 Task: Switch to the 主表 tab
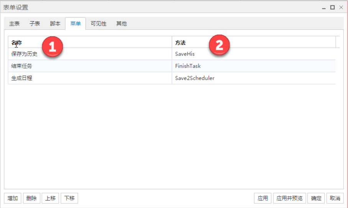coord(14,24)
